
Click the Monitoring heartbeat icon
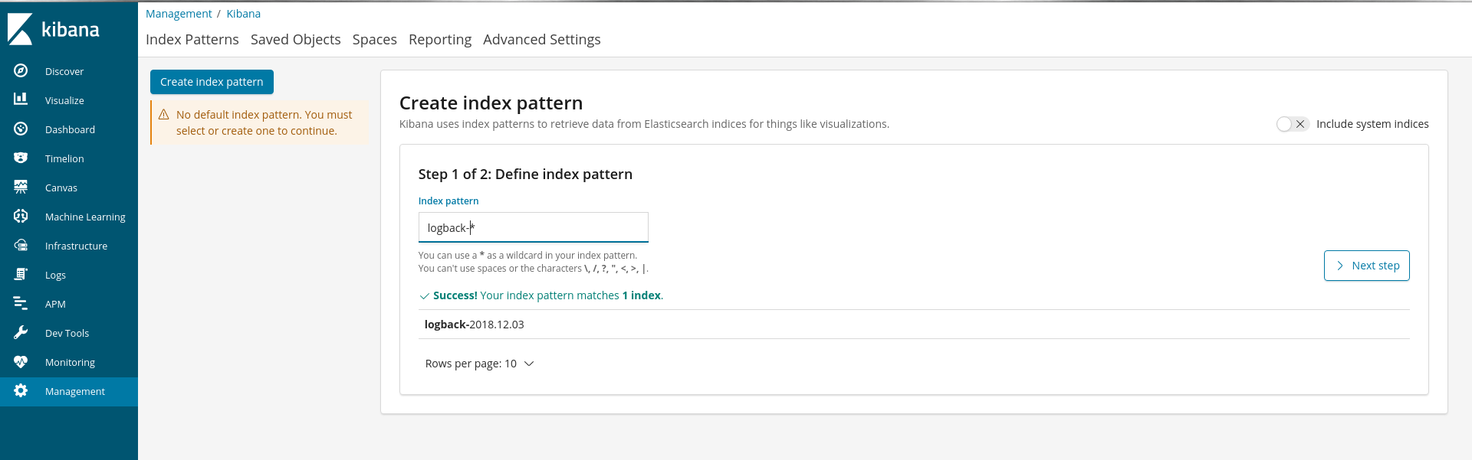(x=21, y=361)
